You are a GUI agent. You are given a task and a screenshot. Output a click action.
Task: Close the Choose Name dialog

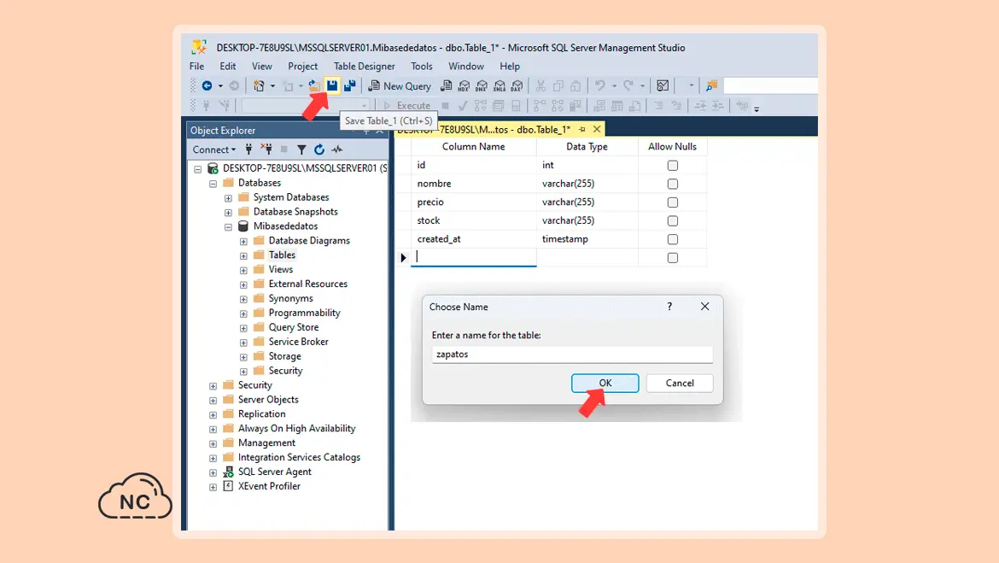click(x=704, y=307)
